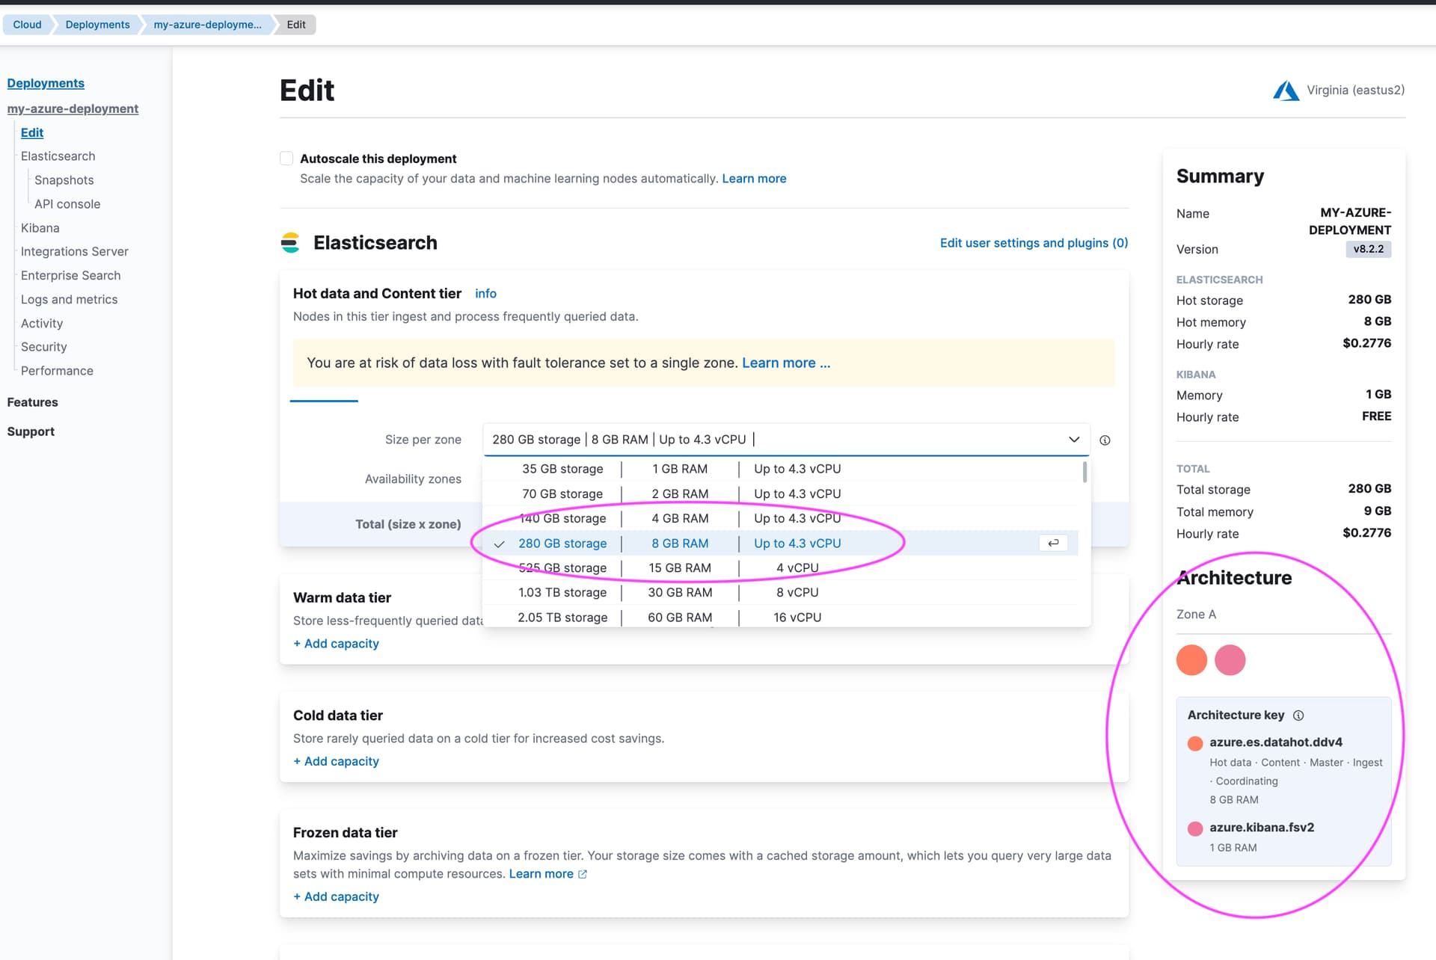The width and height of the screenshot is (1436, 960).
Task: Open Features in the sidebar
Action: tap(32, 402)
